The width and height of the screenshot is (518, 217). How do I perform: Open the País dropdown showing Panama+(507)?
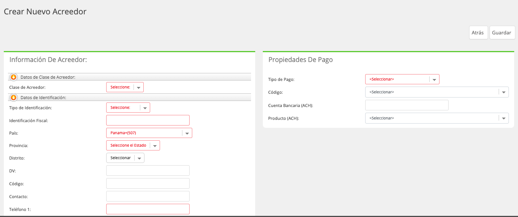pyautogui.click(x=149, y=133)
